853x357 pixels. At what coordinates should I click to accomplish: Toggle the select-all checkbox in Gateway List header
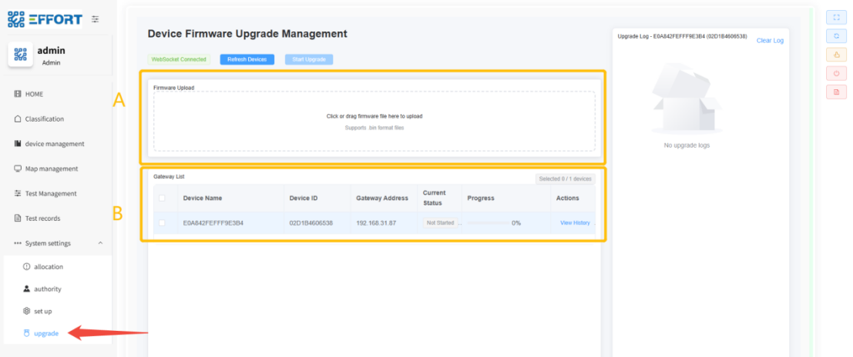coord(162,198)
